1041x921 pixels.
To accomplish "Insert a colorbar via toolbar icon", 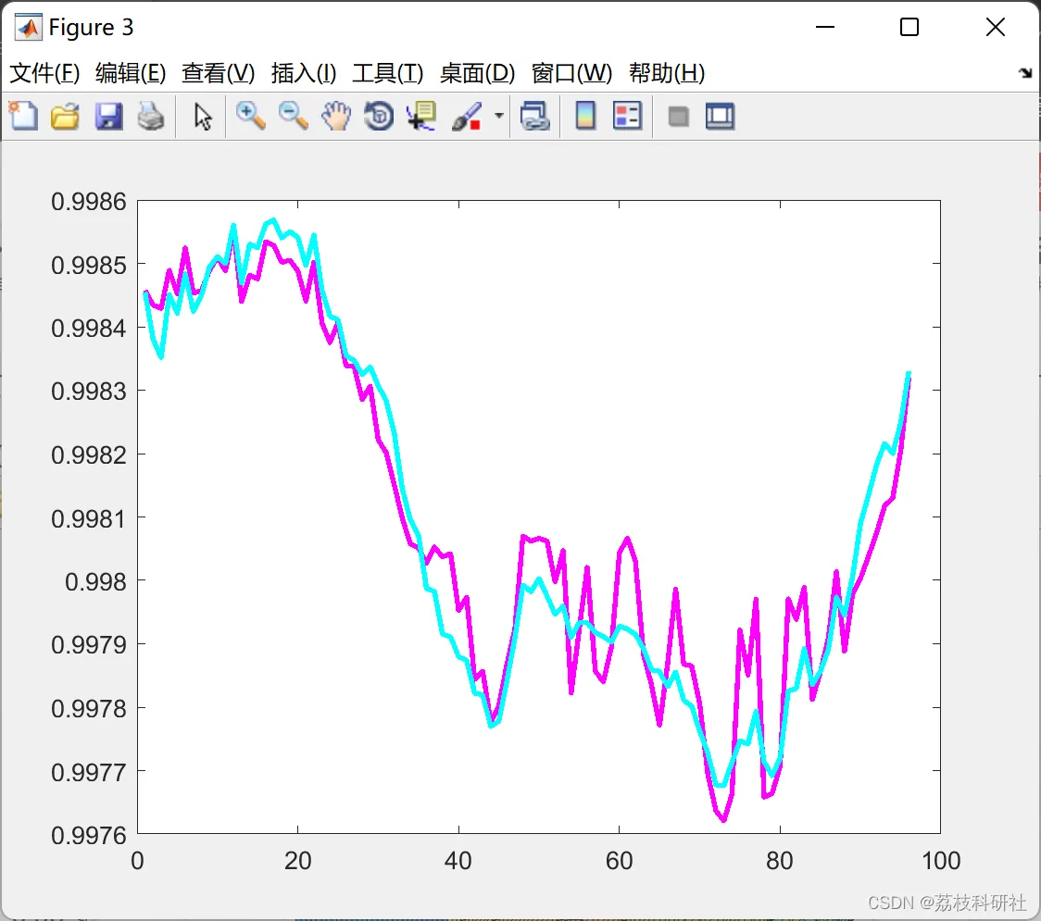I will click(x=585, y=116).
